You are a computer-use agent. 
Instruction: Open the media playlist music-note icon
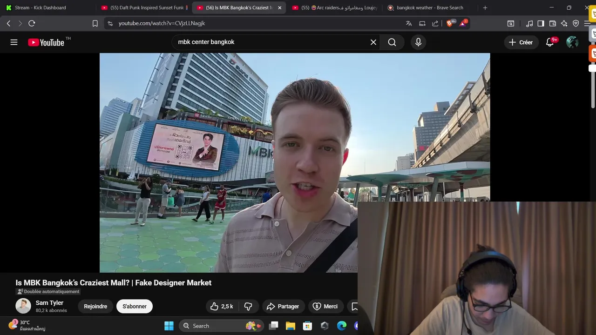[x=529, y=23]
